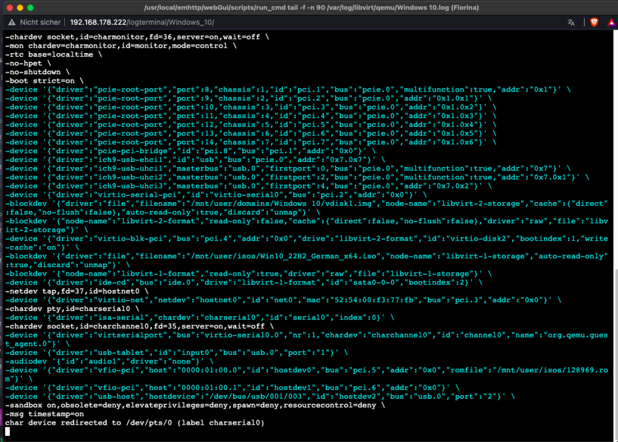Click the ich9-usb-uhci1 device line

click(x=288, y=168)
